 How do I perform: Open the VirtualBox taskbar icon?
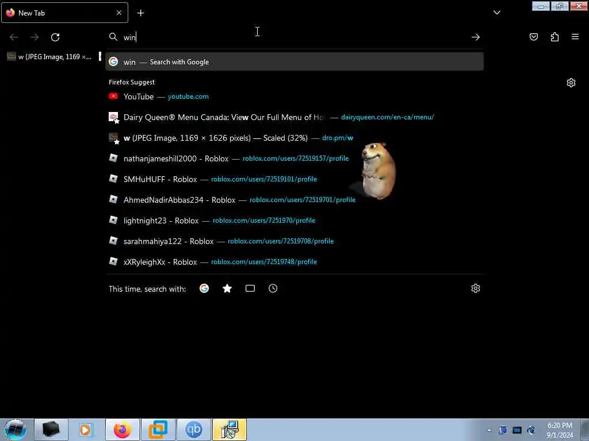158,430
